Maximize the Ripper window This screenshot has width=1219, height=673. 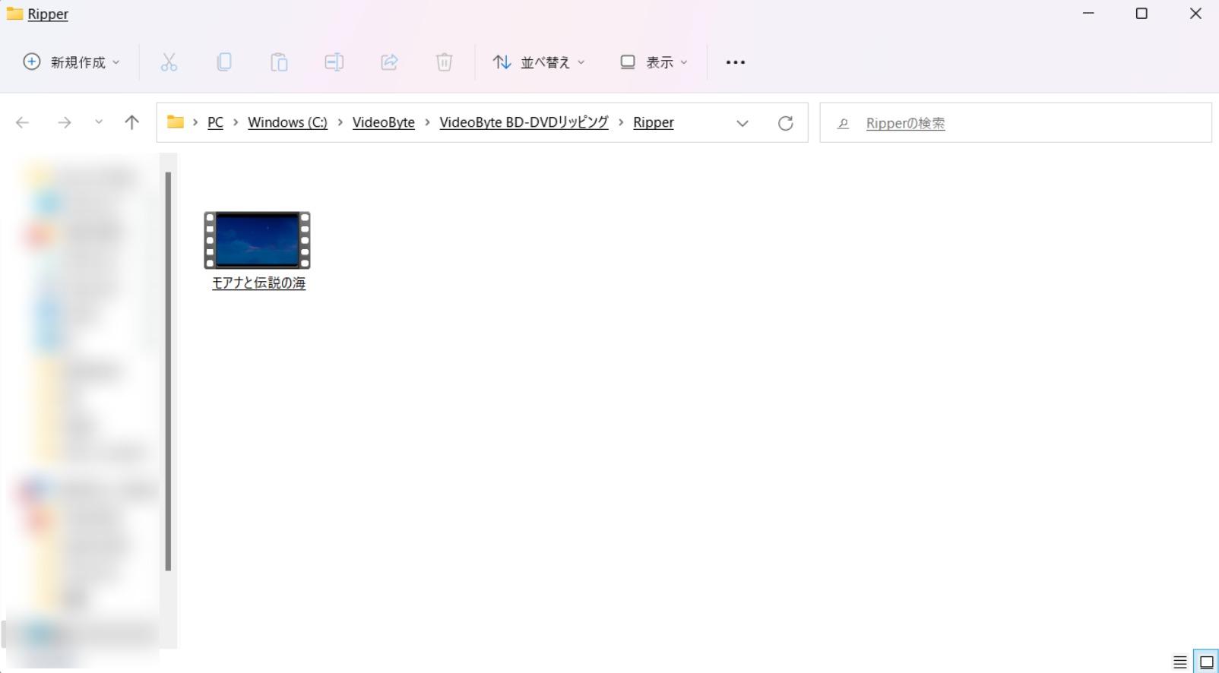(1141, 14)
